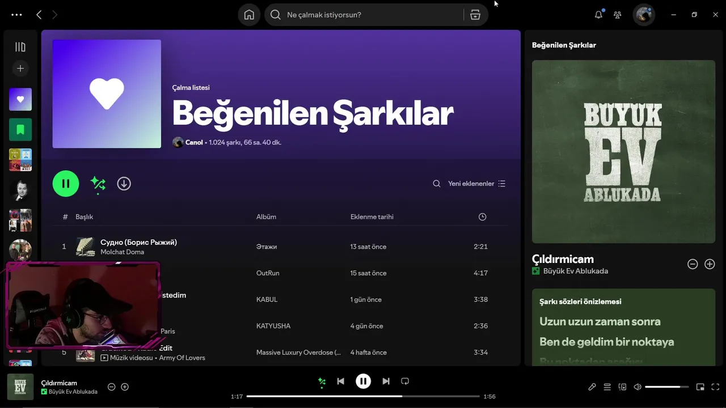Viewport: 726px width, 408px height.
Task: Open the Browse icon in search bar
Action: point(475,15)
